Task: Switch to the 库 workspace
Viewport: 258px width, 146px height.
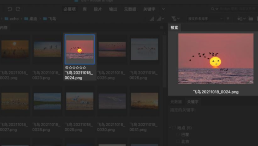Action: coord(85,9)
